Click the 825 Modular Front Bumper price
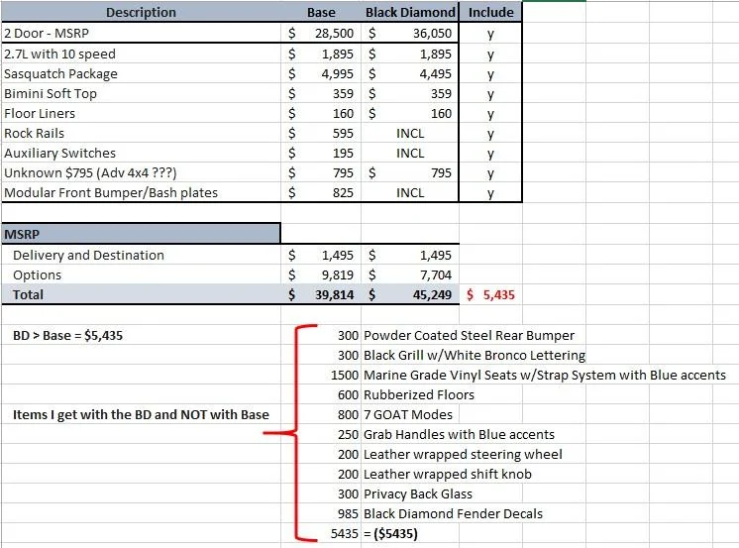739x548 pixels. [343, 193]
